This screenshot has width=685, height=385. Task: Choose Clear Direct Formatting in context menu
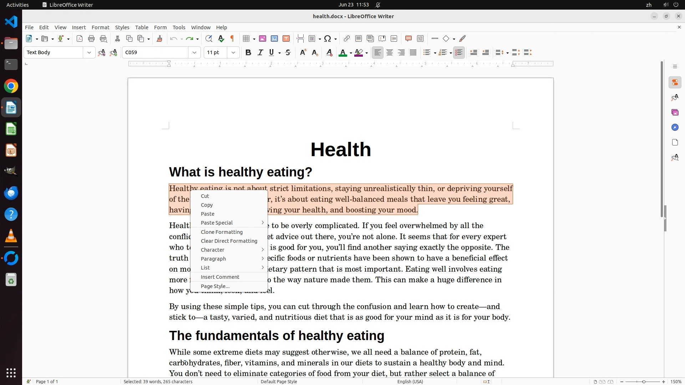click(x=229, y=241)
